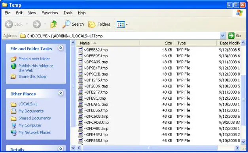
Task: Open the Forward history dropdown arrow
Action: coord(45,24)
